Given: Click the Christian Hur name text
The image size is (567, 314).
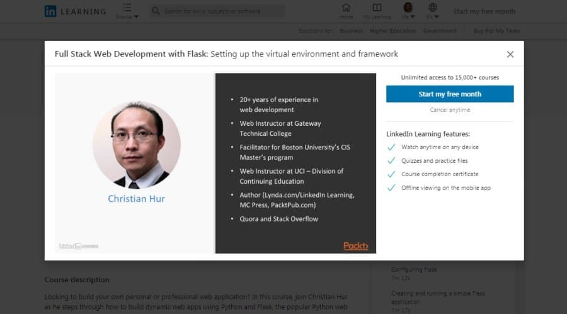Looking at the screenshot, I should tap(136, 199).
